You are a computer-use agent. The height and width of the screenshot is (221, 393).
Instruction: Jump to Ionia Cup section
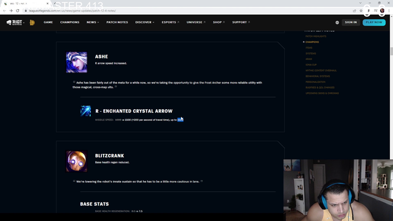coord(311,65)
